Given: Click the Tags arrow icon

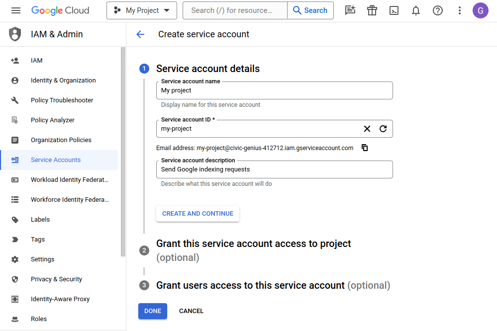Looking at the screenshot, I should [15, 240].
